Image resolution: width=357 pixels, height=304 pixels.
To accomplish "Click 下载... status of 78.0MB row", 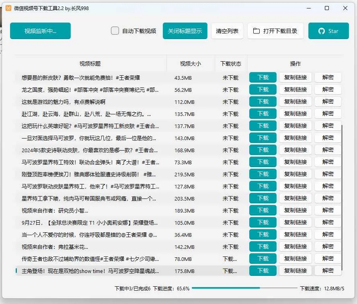I will tap(230, 259).
